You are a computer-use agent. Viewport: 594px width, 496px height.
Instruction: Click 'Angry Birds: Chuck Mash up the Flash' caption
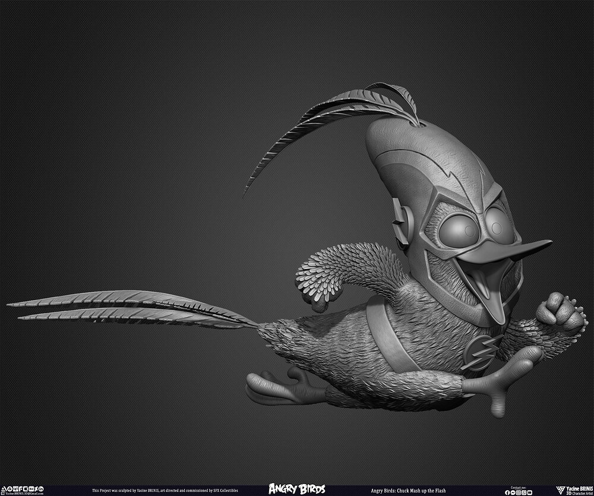pyautogui.click(x=408, y=490)
